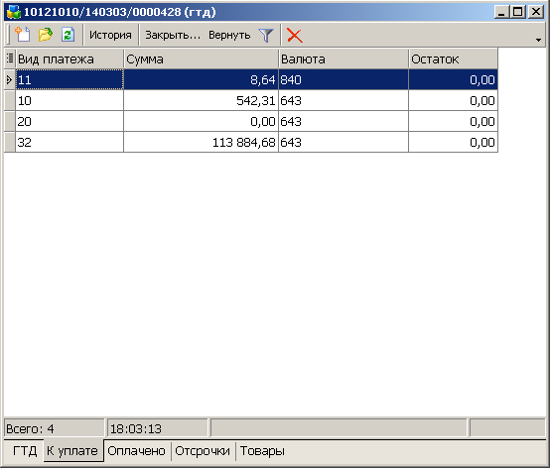Click the currency cell in the row with 542,31
The image size is (550, 468).
click(344, 100)
